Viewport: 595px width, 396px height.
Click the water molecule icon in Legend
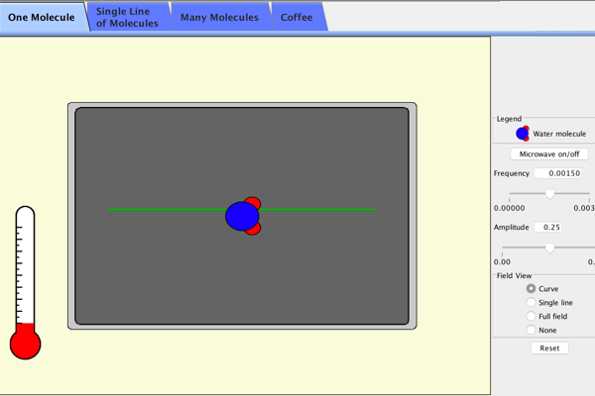pyautogui.click(x=523, y=134)
